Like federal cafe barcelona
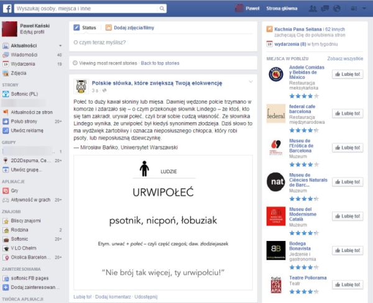 click(348, 114)
